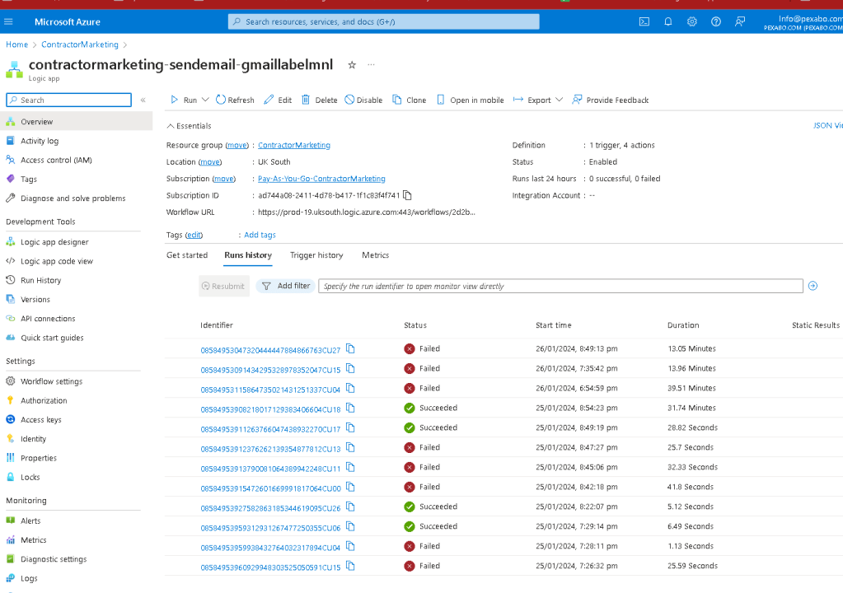Open the run ending in CU18
Screen dimensions: 843x593
coord(270,409)
